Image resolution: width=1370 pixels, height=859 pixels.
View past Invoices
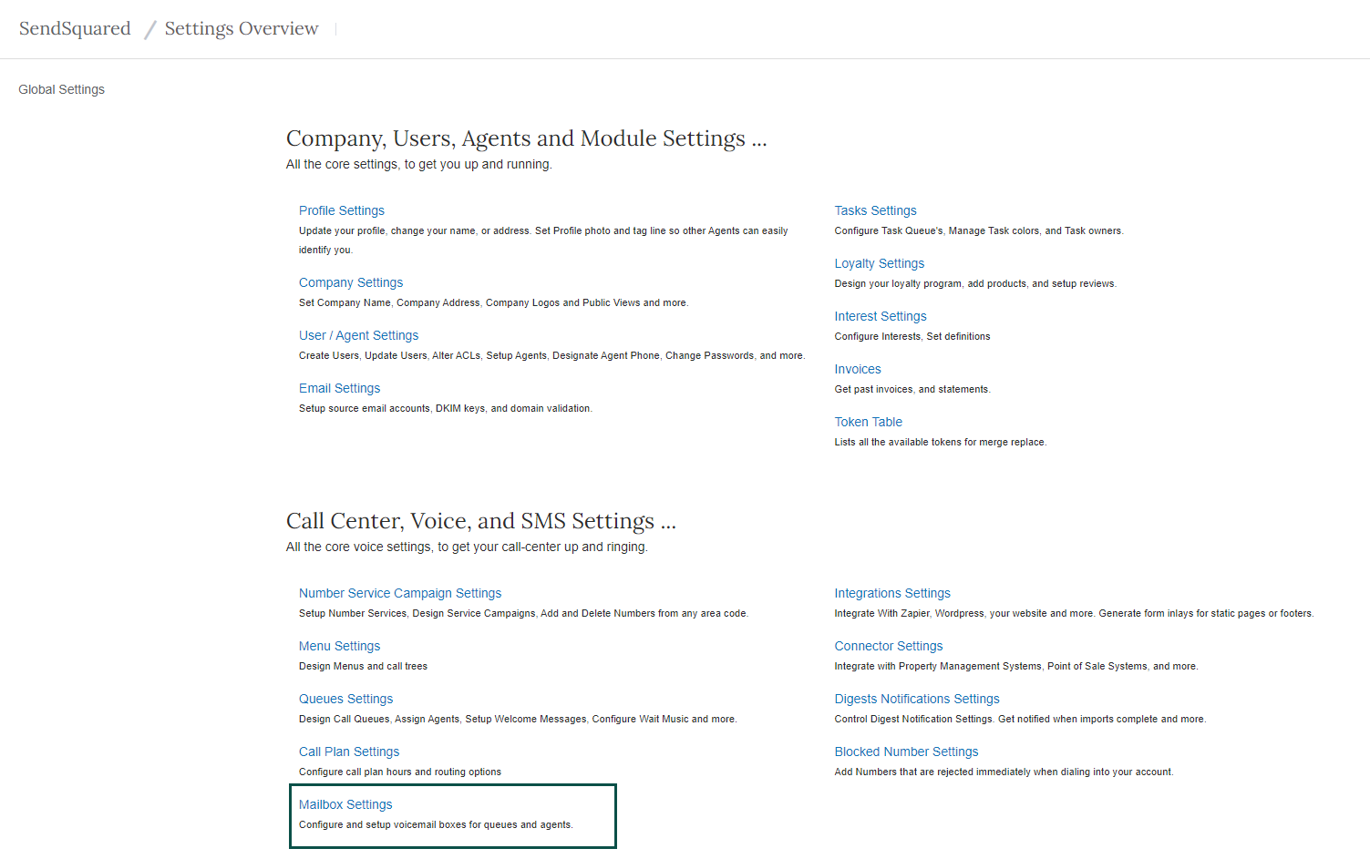pyautogui.click(x=857, y=369)
